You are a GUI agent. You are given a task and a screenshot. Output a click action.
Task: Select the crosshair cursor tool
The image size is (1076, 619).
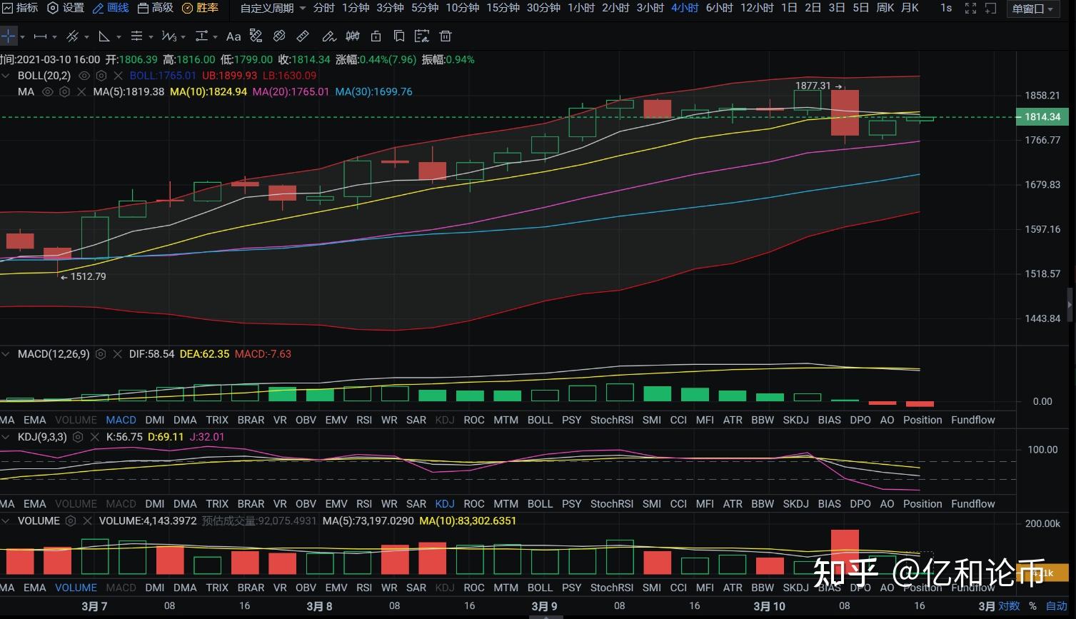coord(8,36)
